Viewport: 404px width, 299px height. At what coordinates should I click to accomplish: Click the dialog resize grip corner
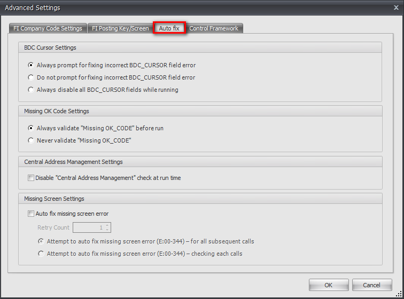click(399, 294)
